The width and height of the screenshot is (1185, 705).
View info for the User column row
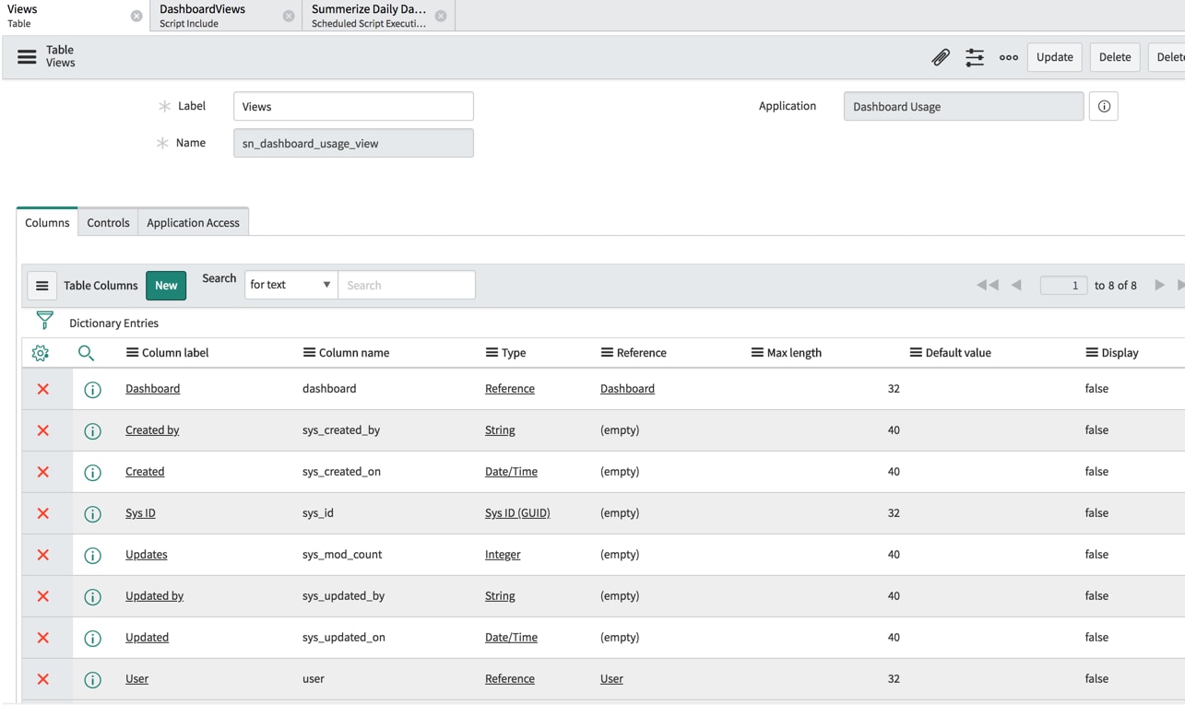point(92,679)
